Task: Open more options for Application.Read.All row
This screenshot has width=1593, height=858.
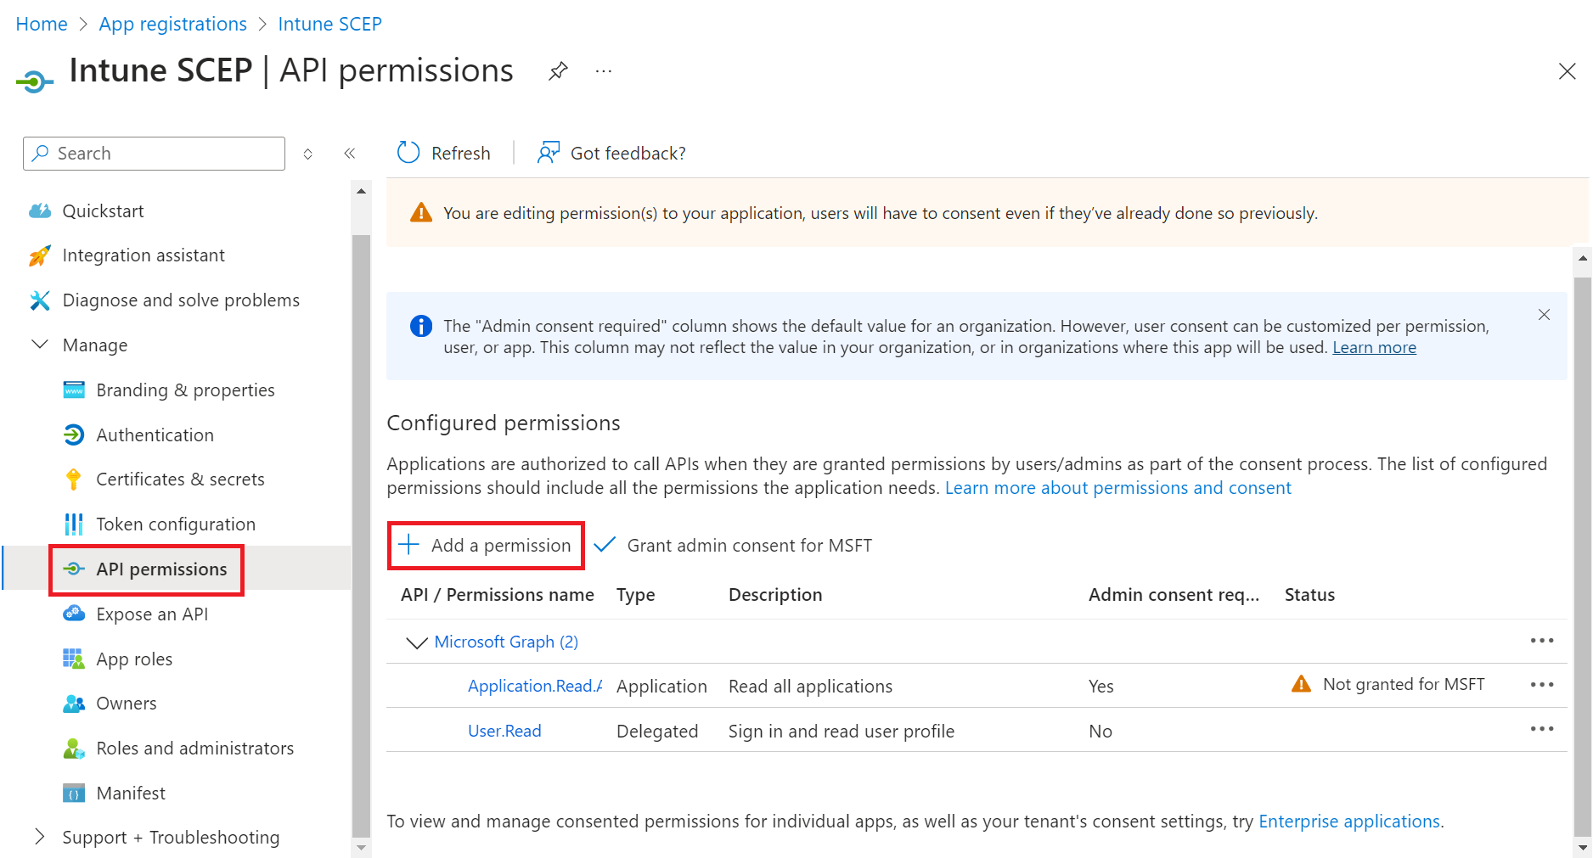Action: click(1541, 685)
